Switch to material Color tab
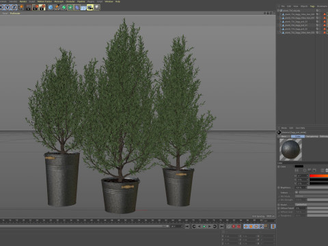 tap(298, 137)
